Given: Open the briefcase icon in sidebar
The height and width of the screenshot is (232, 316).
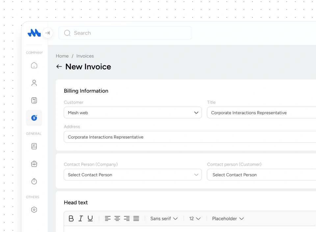Looking at the screenshot, I should (x=34, y=164).
